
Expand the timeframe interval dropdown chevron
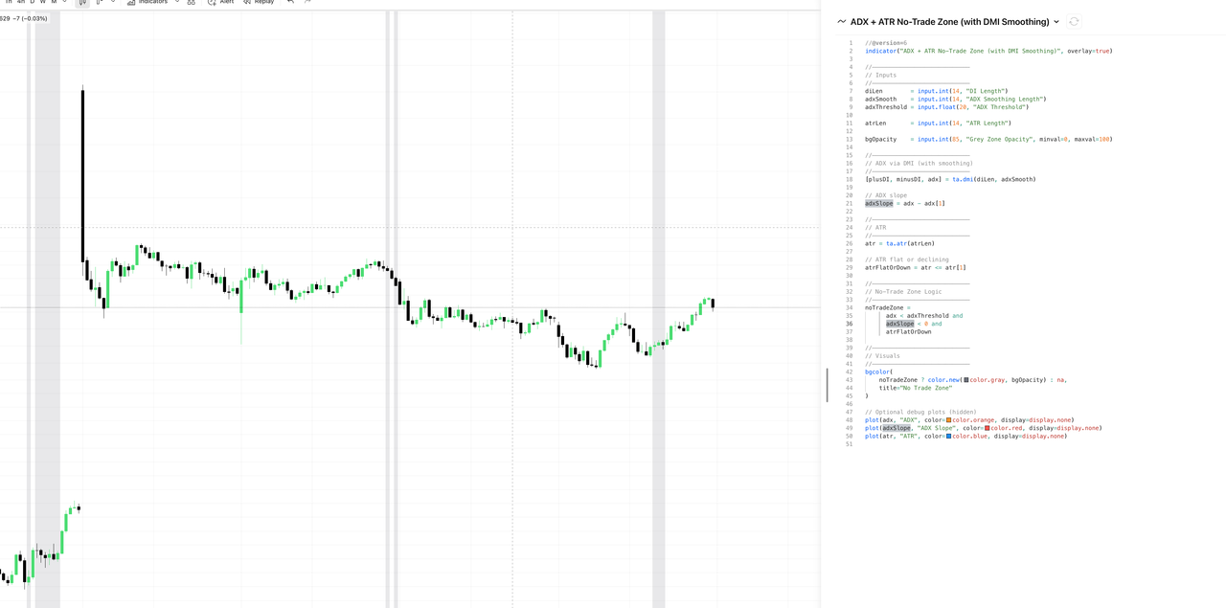point(64,2)
